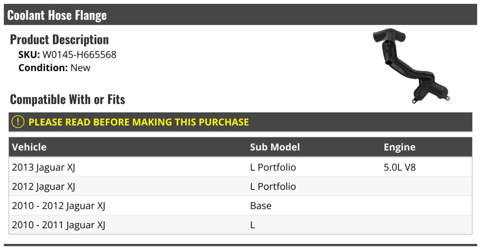Open the coolant hose flange product image
The width and height of the screenshot is (481, 250).
tap(411, 66)
